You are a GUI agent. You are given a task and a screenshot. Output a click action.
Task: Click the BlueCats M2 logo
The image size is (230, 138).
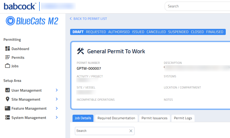pyautogui.click(x=32, y=21)
